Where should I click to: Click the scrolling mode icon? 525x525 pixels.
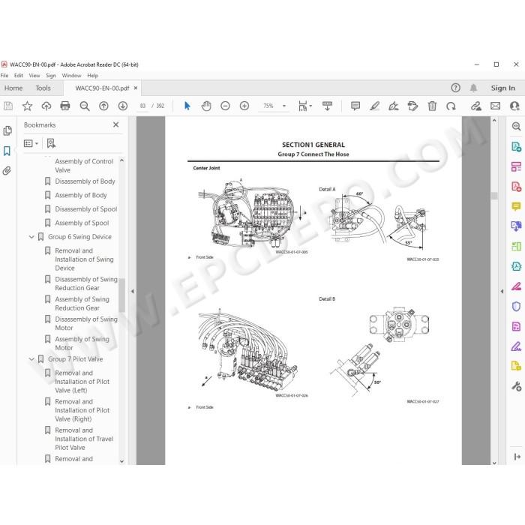coord(327,106)
